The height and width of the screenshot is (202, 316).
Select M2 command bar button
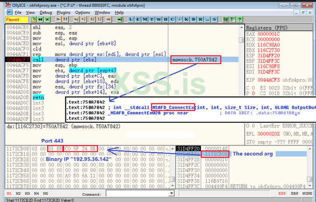18,193
